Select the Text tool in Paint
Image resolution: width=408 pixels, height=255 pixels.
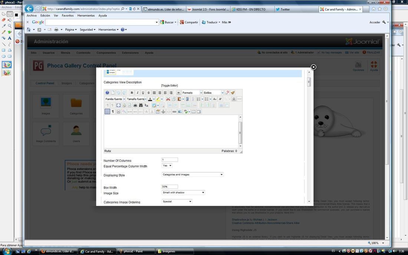(x=10, y=38)
